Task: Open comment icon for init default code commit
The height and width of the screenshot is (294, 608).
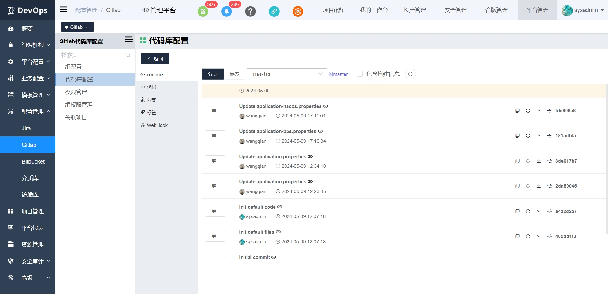Action: point(215,211)
